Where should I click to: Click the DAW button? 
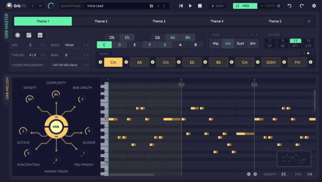coord(218,5)
